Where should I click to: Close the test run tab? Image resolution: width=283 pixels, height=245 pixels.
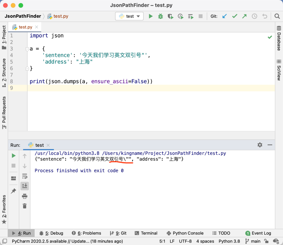pos(48,145)
